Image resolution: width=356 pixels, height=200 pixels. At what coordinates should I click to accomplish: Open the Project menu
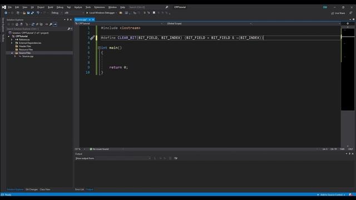point(41,7)
